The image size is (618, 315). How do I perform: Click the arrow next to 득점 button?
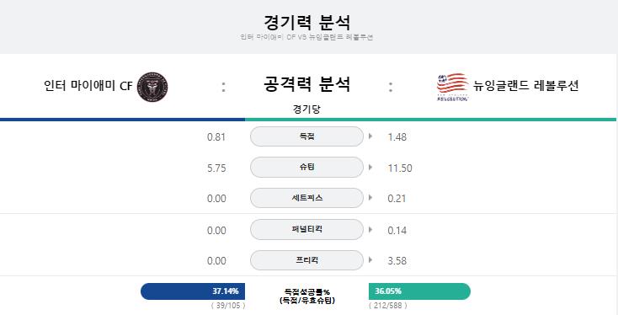coord(370,136)
